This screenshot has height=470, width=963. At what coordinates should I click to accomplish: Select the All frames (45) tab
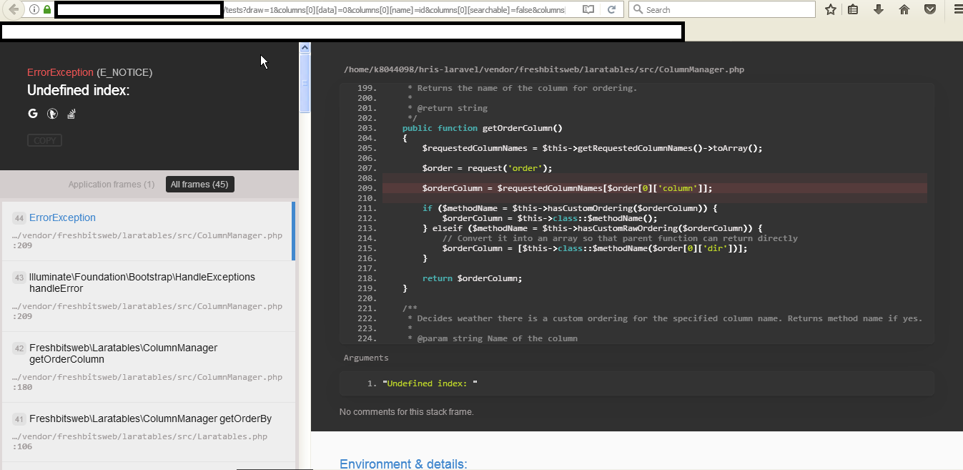click(199, 184)
